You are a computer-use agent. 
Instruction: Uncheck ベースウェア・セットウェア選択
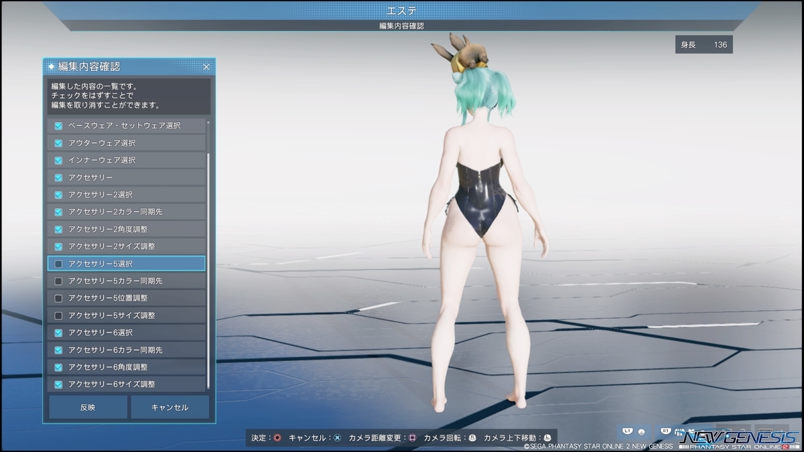click(58, 126)
